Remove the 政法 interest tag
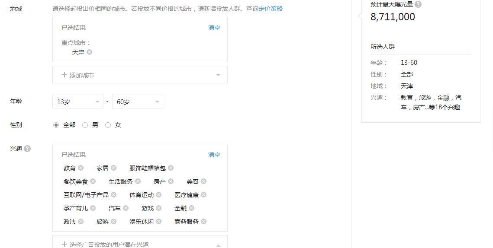Screen dimensions: 493x248 click(81, 222)
